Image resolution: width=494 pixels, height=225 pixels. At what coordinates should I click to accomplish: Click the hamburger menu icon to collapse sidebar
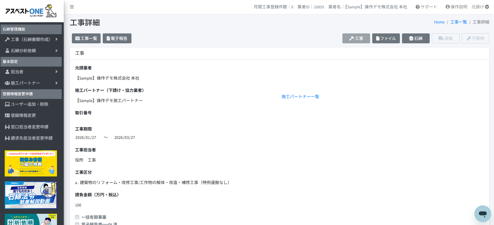(72, 7)
